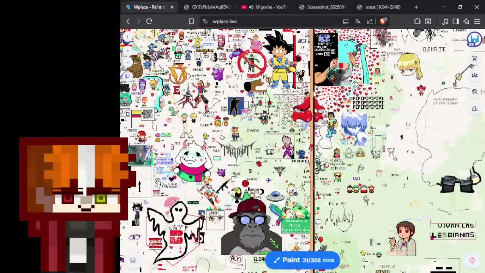Click the QUEMALOTE label on the map

[434, 49]
